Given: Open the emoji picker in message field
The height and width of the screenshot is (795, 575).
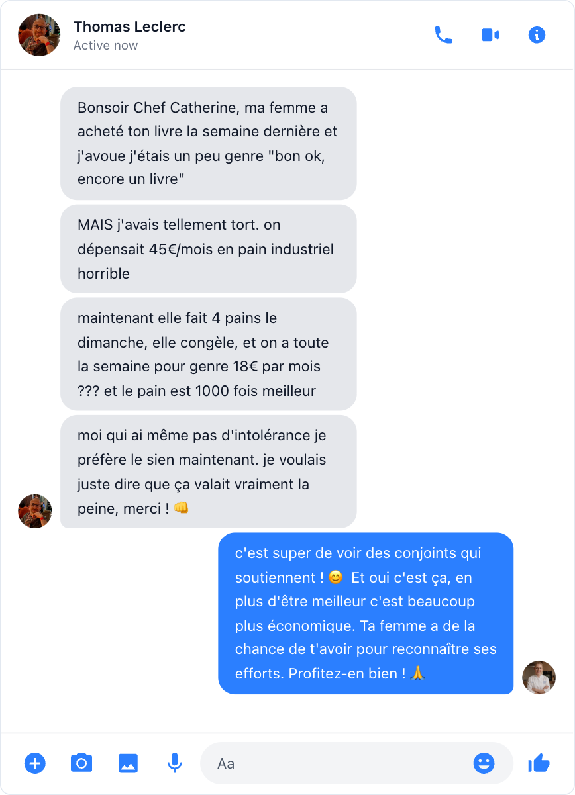Looking at the screenshot, I should click(484, 763).
